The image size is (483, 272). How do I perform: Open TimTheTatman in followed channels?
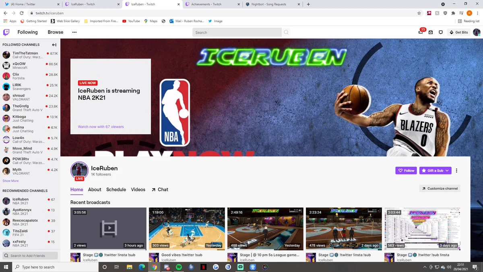click(30, 55)
